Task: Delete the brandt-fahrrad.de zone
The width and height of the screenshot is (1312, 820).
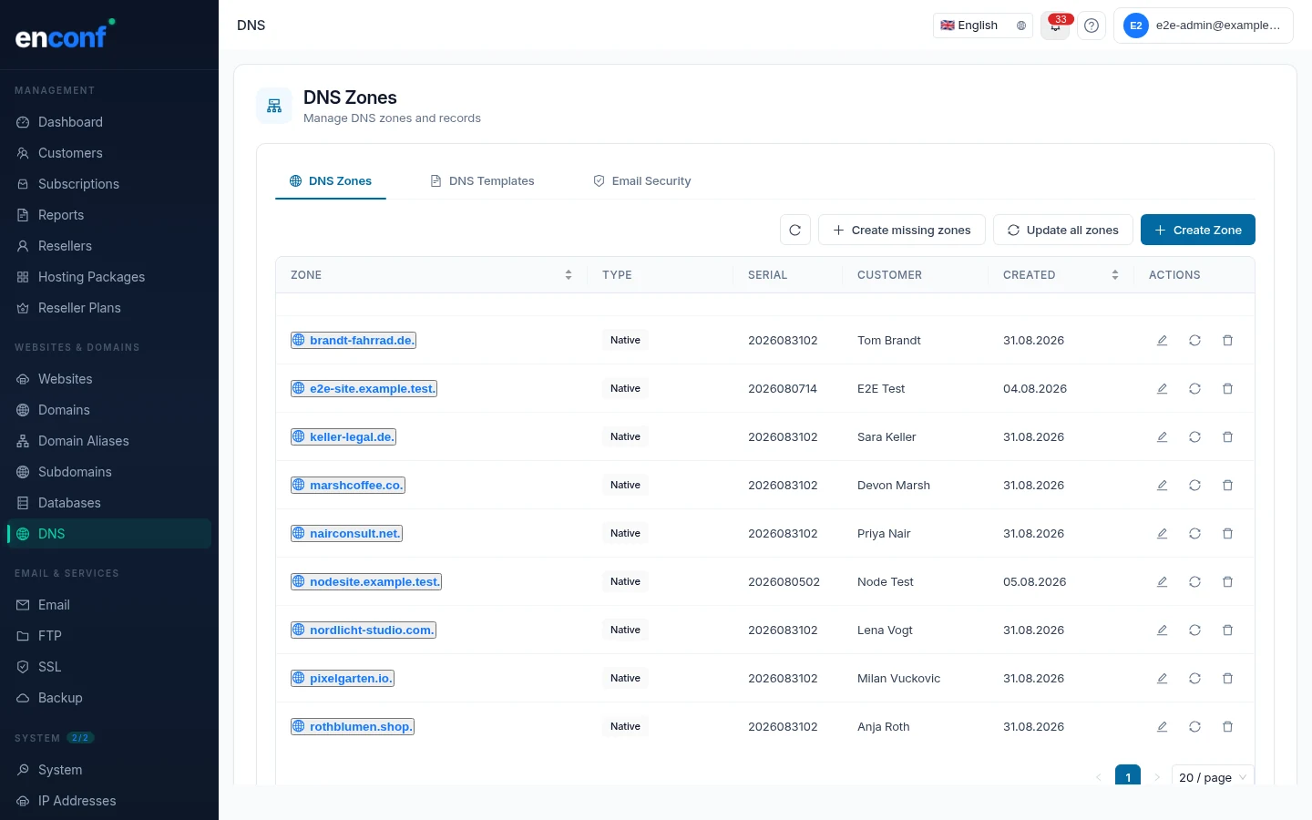Action: [x=1227, y=340]
